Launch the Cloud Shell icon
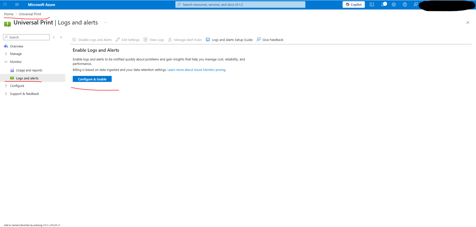This screenshot has height=227, width=476. [372, 4]
